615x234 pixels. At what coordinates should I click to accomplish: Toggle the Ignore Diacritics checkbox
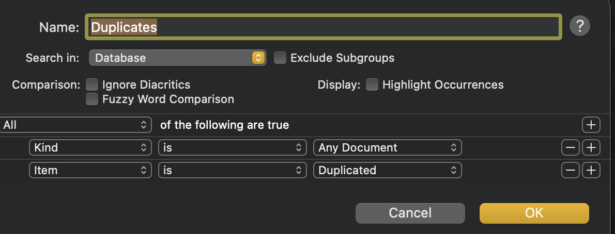(92, 85)
